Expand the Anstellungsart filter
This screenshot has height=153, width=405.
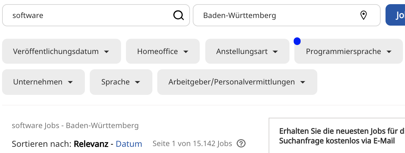click(x=247, y=52)
